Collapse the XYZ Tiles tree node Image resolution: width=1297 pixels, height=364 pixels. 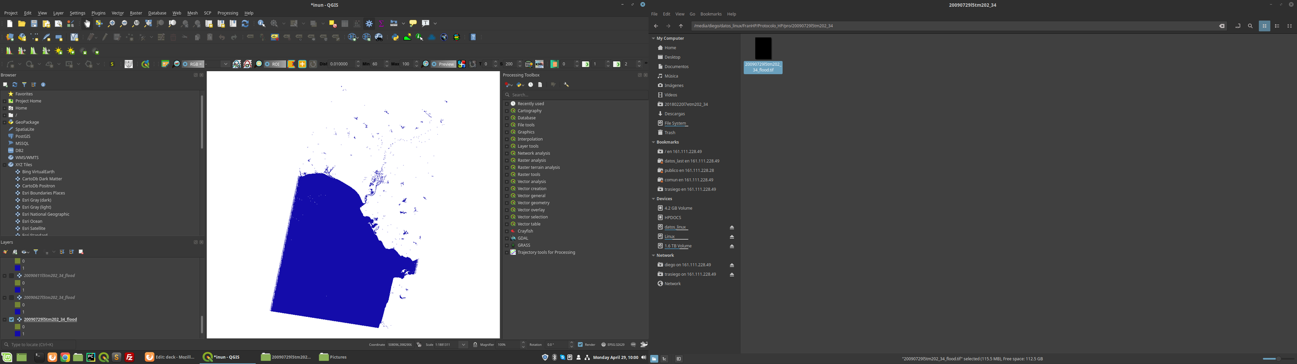[5, 165]
